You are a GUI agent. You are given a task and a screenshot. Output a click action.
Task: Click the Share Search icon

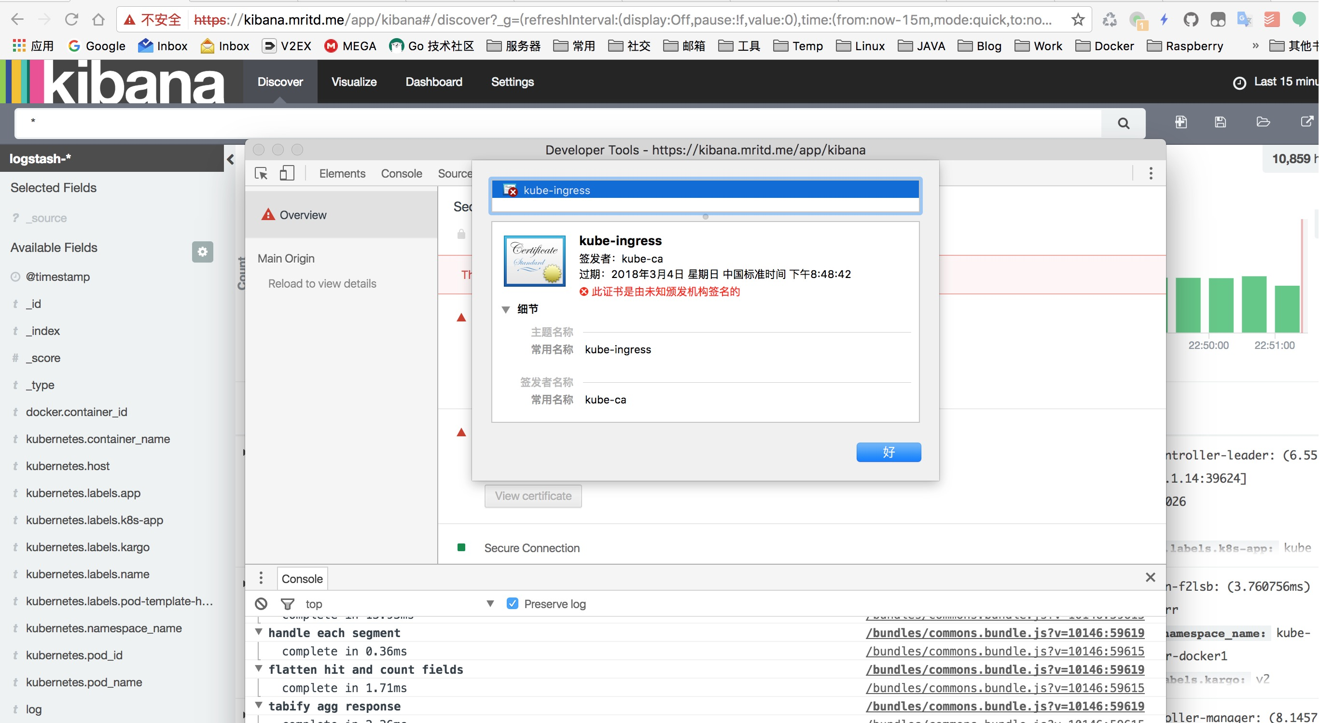pos(1307,122)
